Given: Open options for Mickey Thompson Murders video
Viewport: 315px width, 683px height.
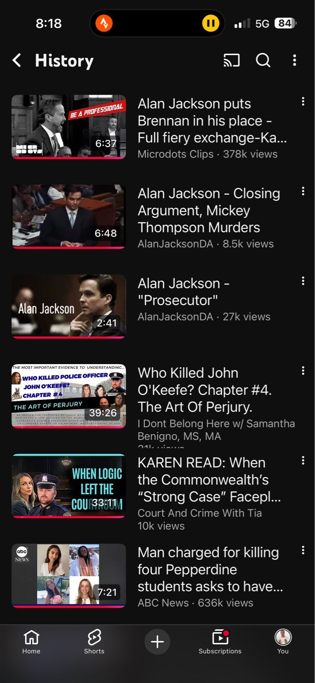Looking at the screenshot, I should pyautogui.click(x=303, y=191).
